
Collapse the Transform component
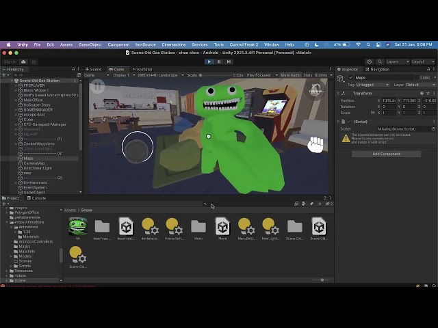338,93
